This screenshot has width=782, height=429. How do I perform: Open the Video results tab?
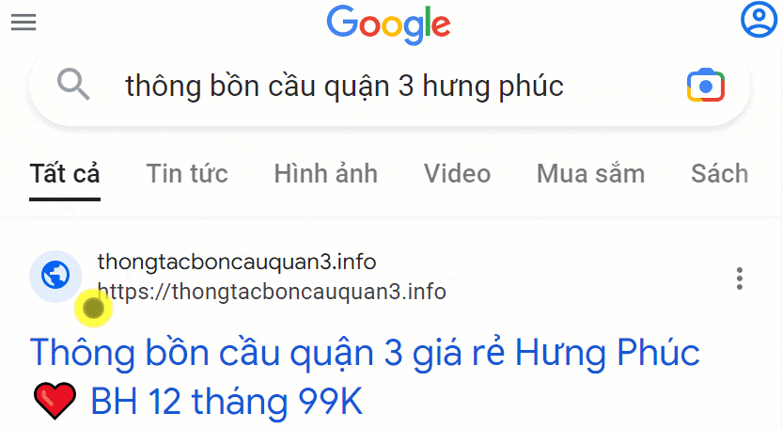[x=458, y=174]
